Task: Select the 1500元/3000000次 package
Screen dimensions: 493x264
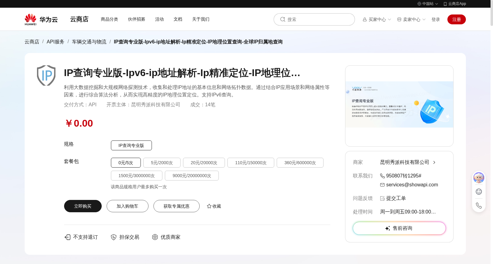Action: point(136,176)
